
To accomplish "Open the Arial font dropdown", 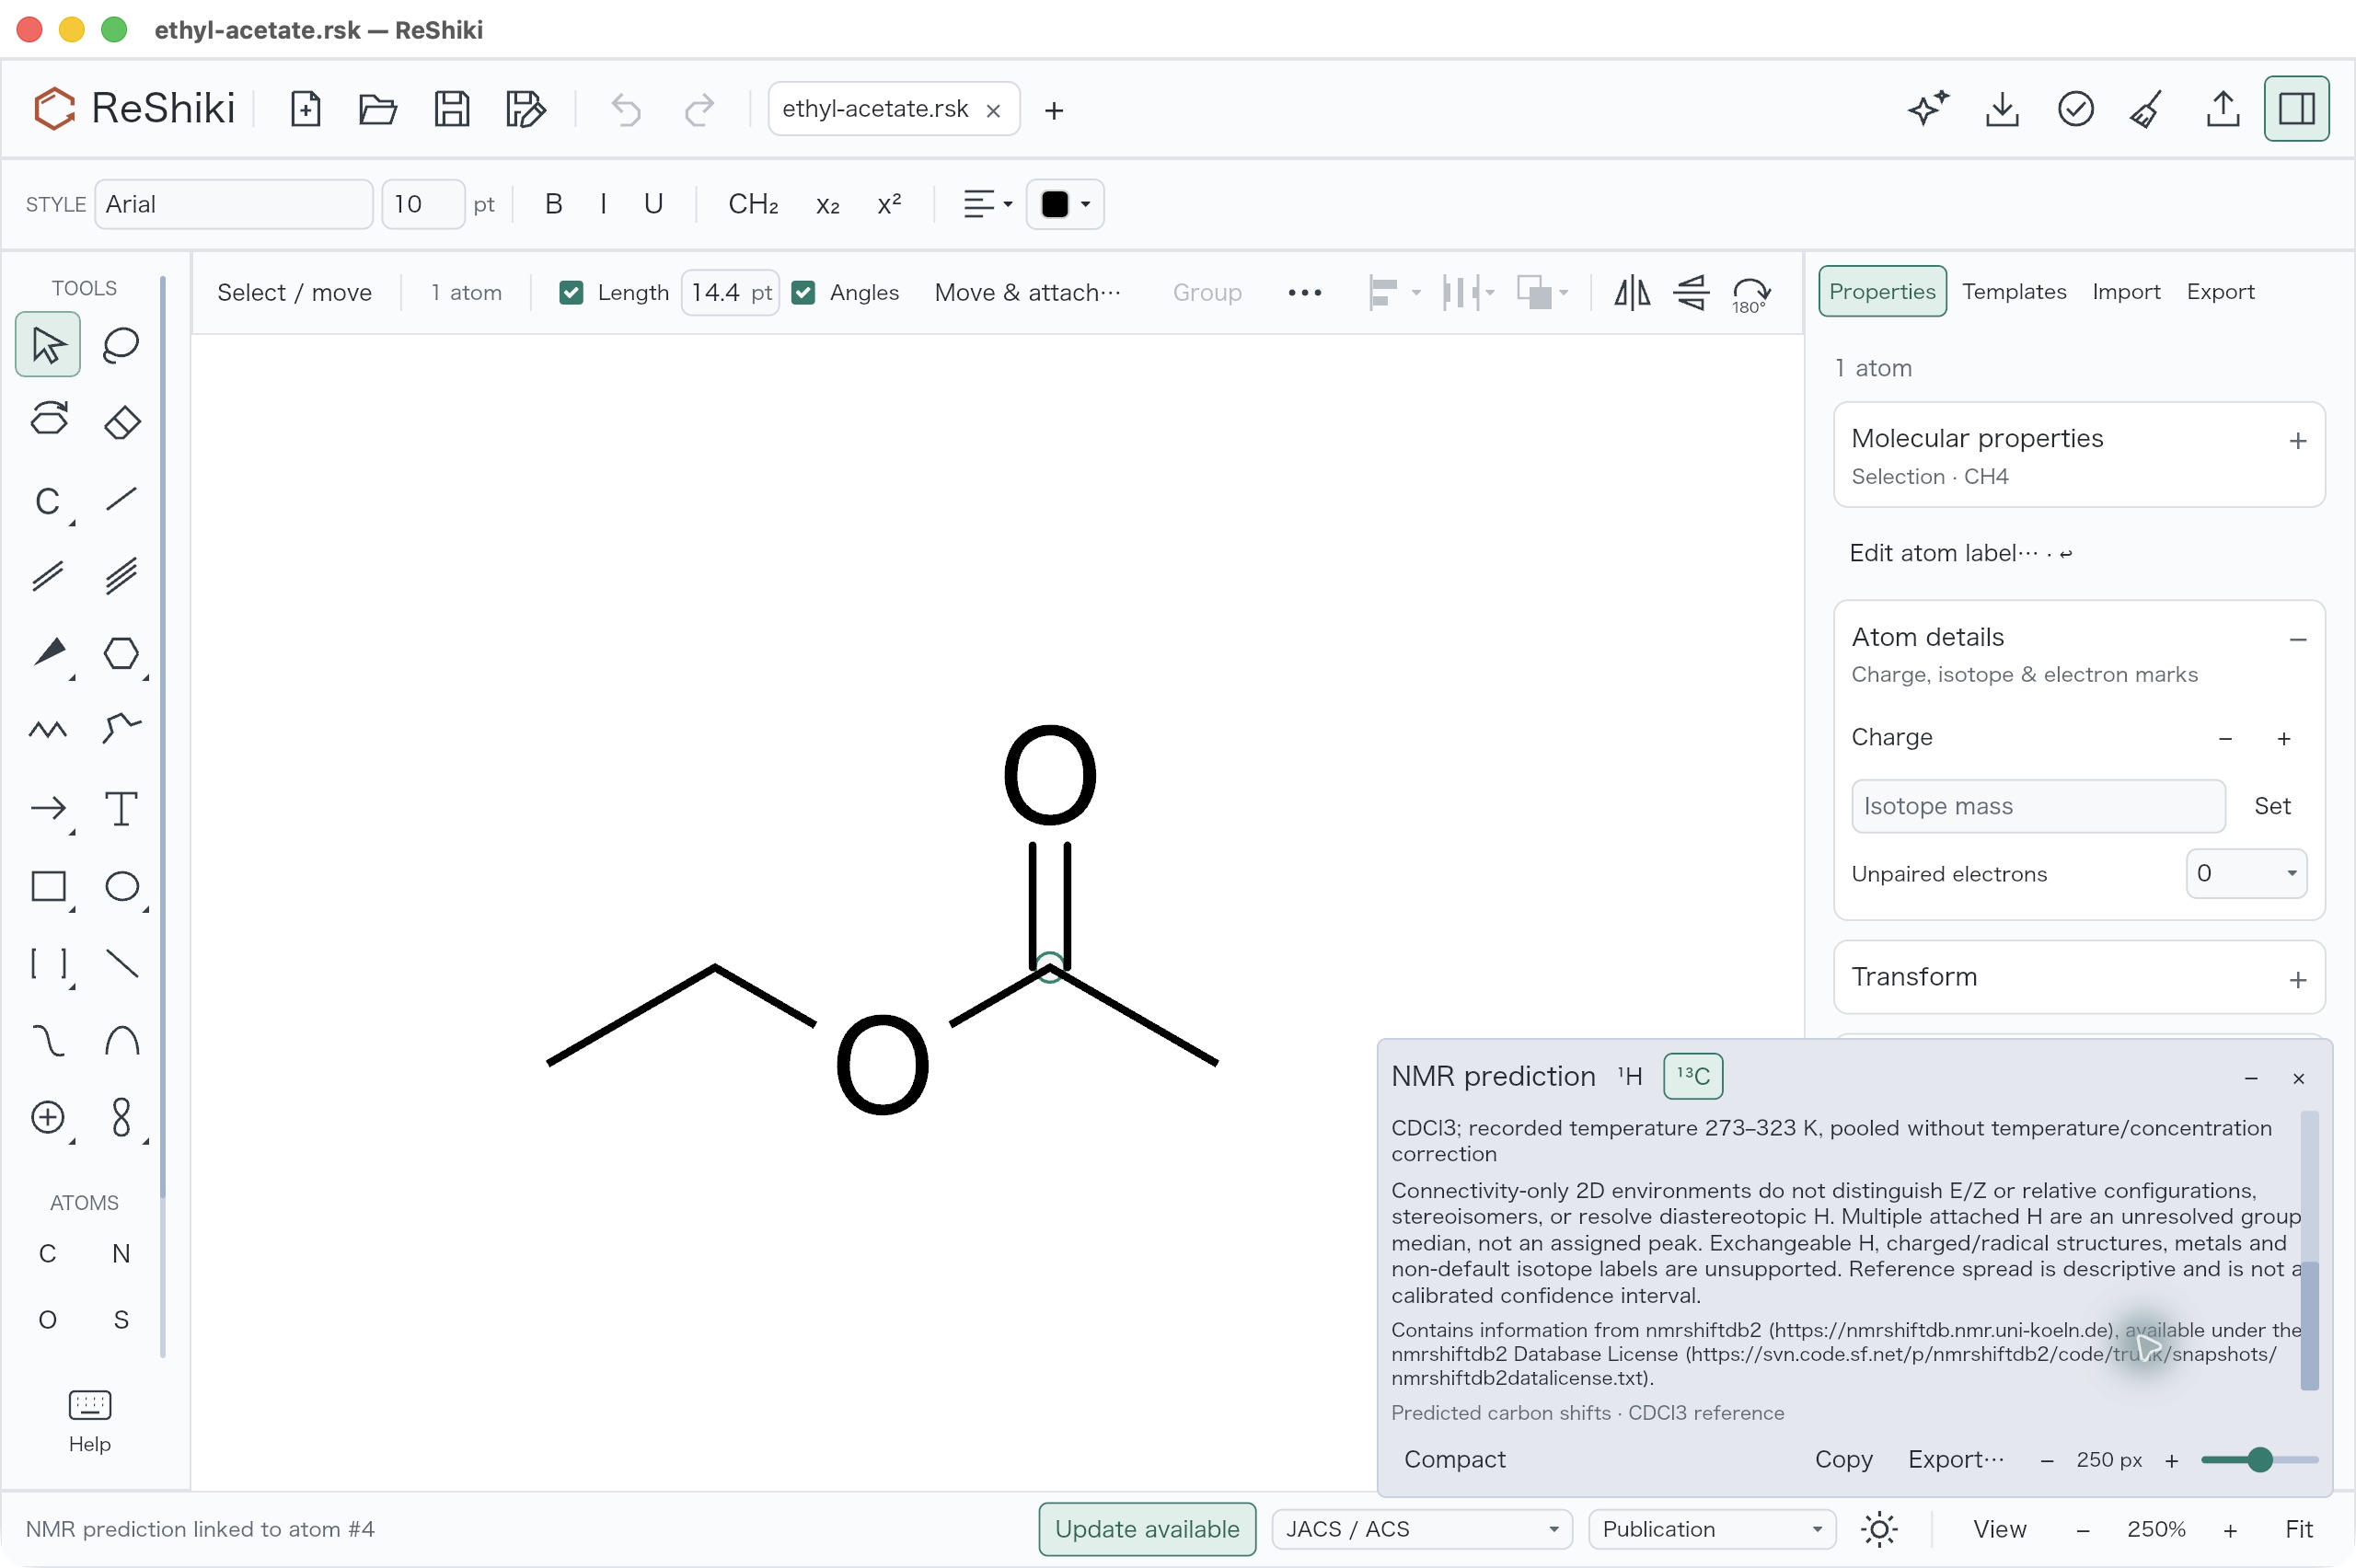I will point(234,204).
